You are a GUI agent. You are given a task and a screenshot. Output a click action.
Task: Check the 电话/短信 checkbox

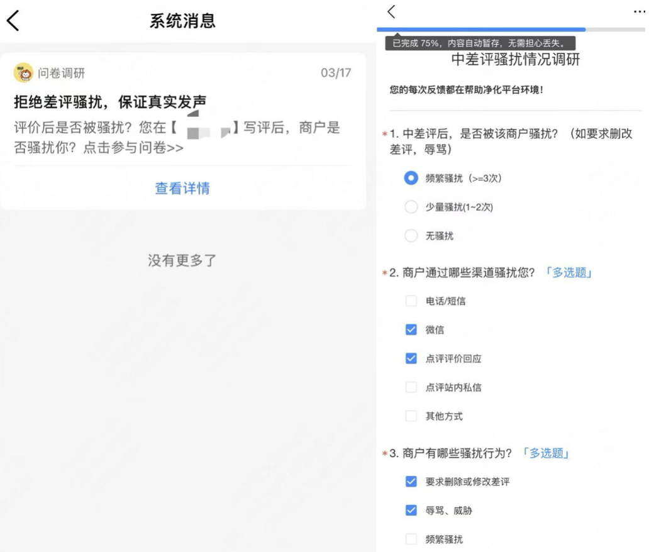411,301
